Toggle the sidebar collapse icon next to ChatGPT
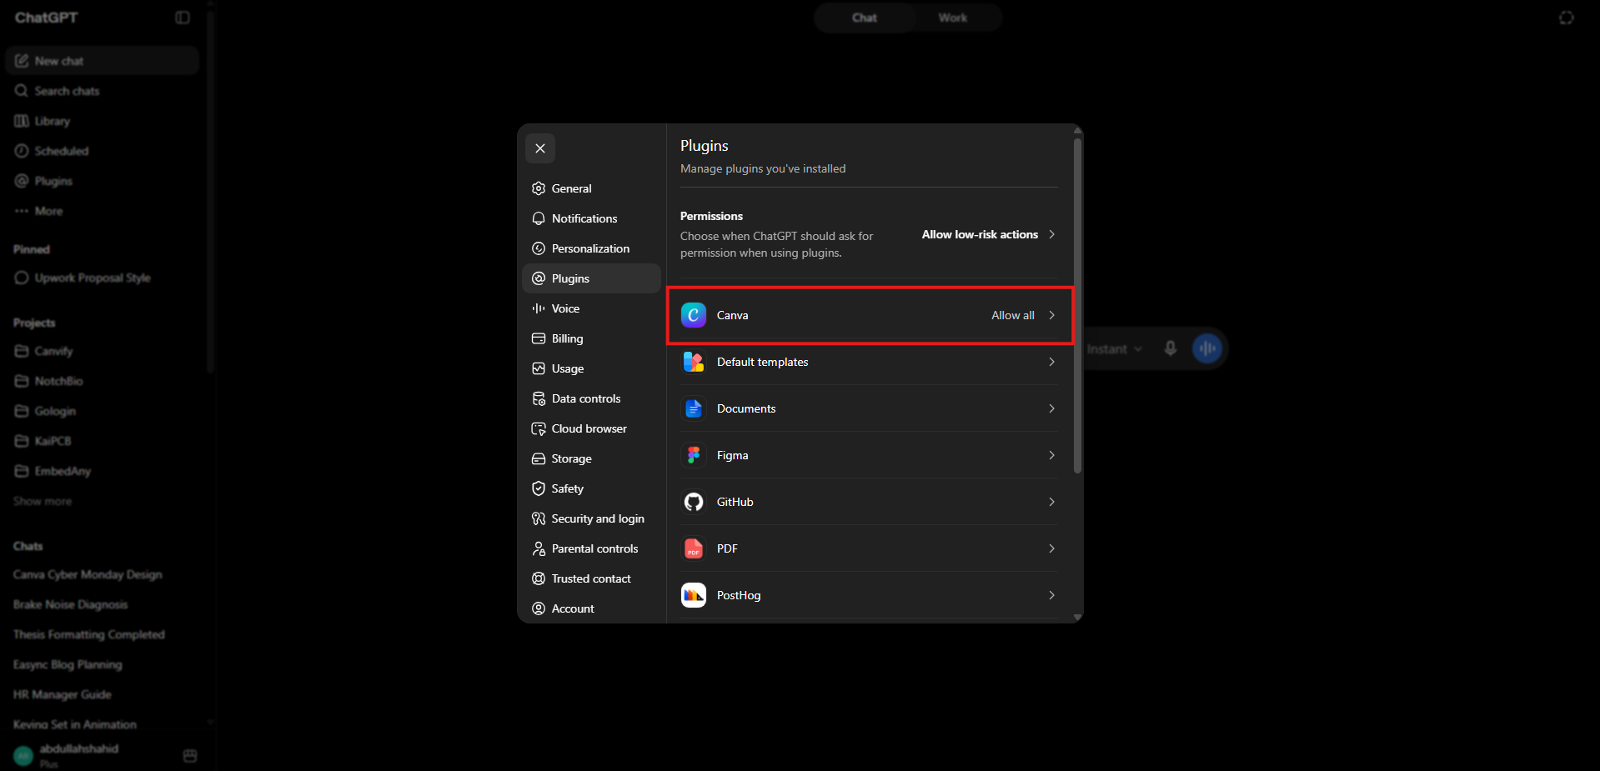1600x771 pixels. click(183, 18)
